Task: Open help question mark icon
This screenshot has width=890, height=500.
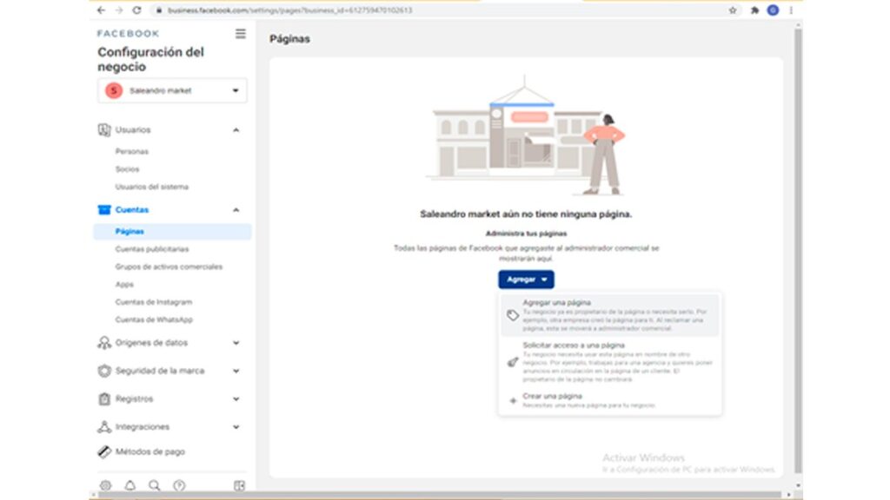Action: click(x=179, y=485)
